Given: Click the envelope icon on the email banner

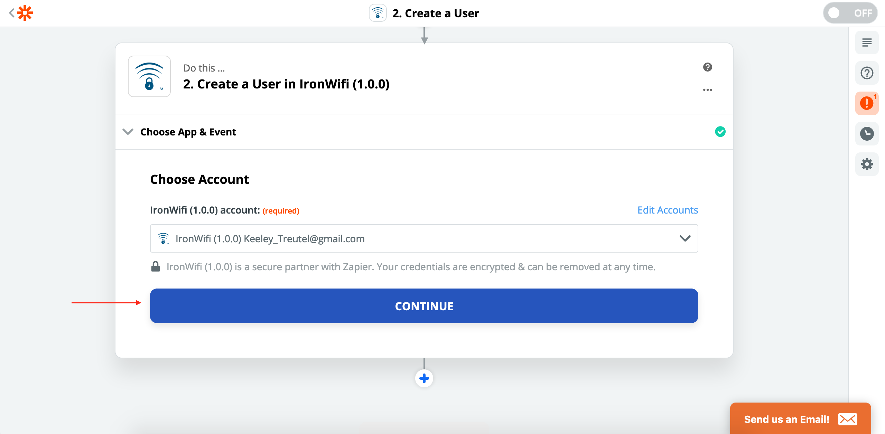Looking at the screenshot, I should coord(848,419).
